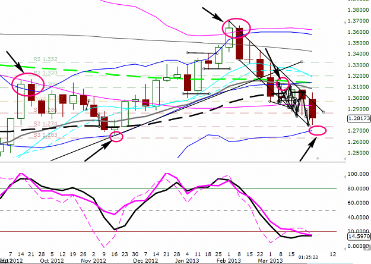Click the 1.26000 price axis label
The width and height of the screenshot is (371, 264).
(x=358, y=142)
